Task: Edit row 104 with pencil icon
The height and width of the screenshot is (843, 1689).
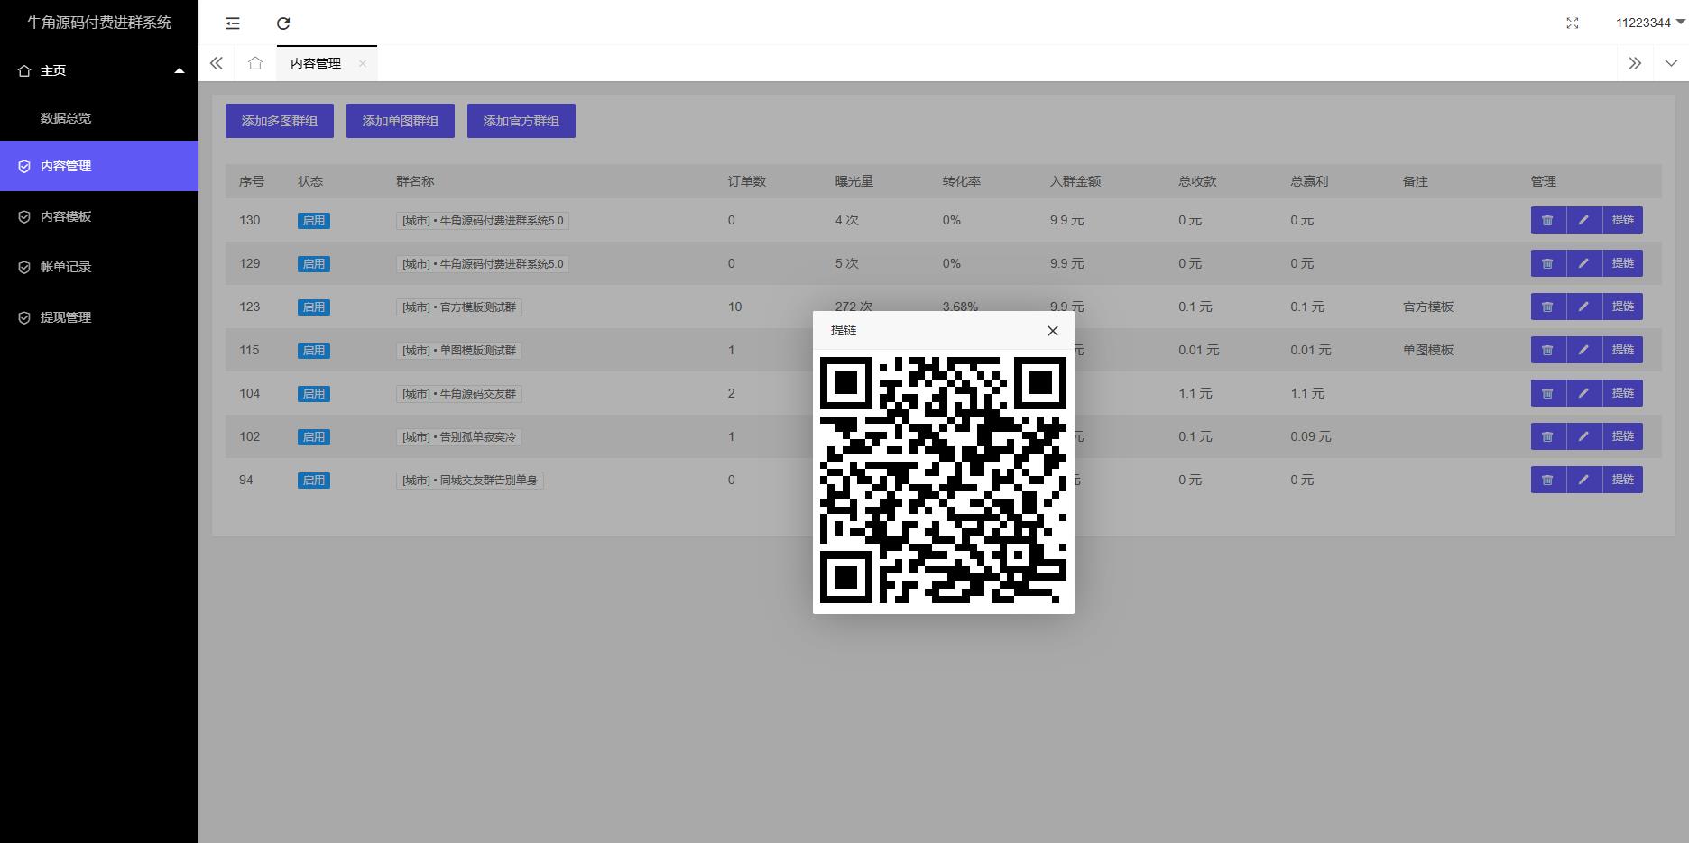Action: (x=1584, y=393)
